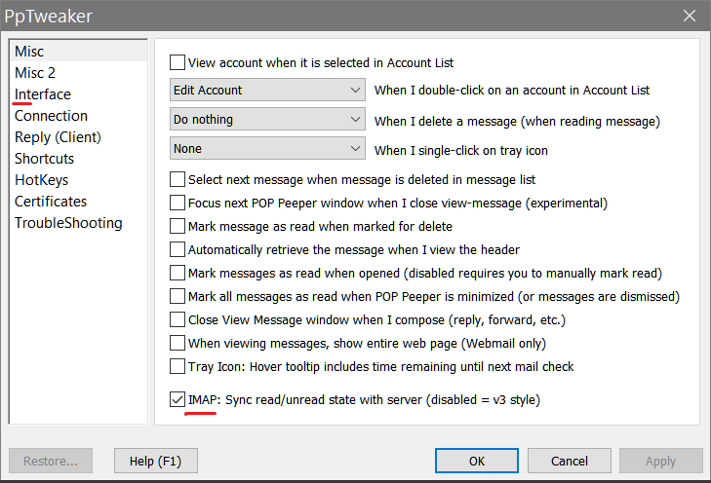Image resolution: width=711 pixels, height=483 pixels.
Task: Close the PpTweaker window
Action: tap(690, 16)
